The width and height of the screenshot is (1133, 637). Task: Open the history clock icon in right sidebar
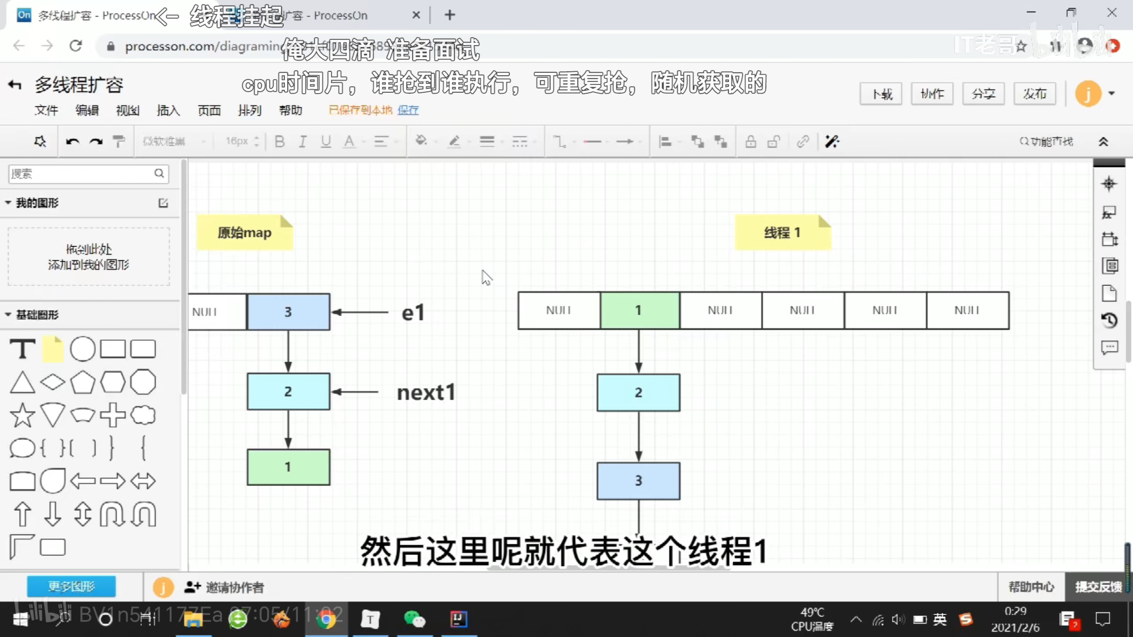[x=1109, y=320]
